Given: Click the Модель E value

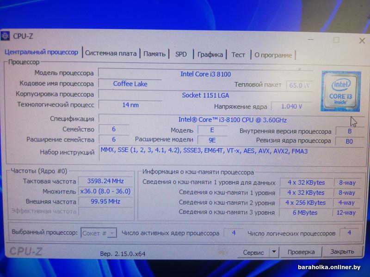Looking at the screenshot, I should 212,130.
